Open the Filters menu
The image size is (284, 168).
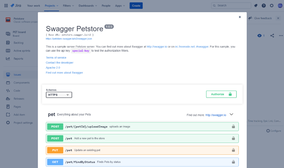(x=68, y=6)
